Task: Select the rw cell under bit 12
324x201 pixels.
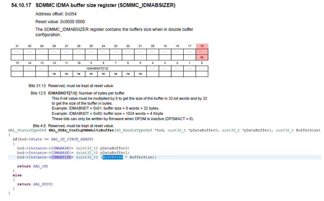Action: (x=54, y=74)
